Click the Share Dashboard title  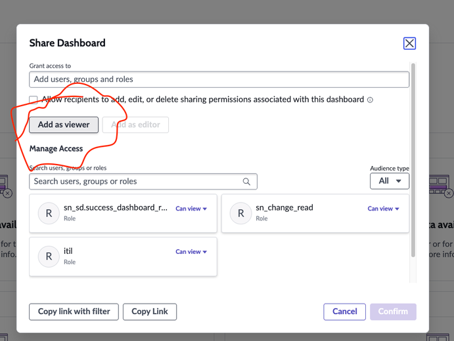click(67, 43)
